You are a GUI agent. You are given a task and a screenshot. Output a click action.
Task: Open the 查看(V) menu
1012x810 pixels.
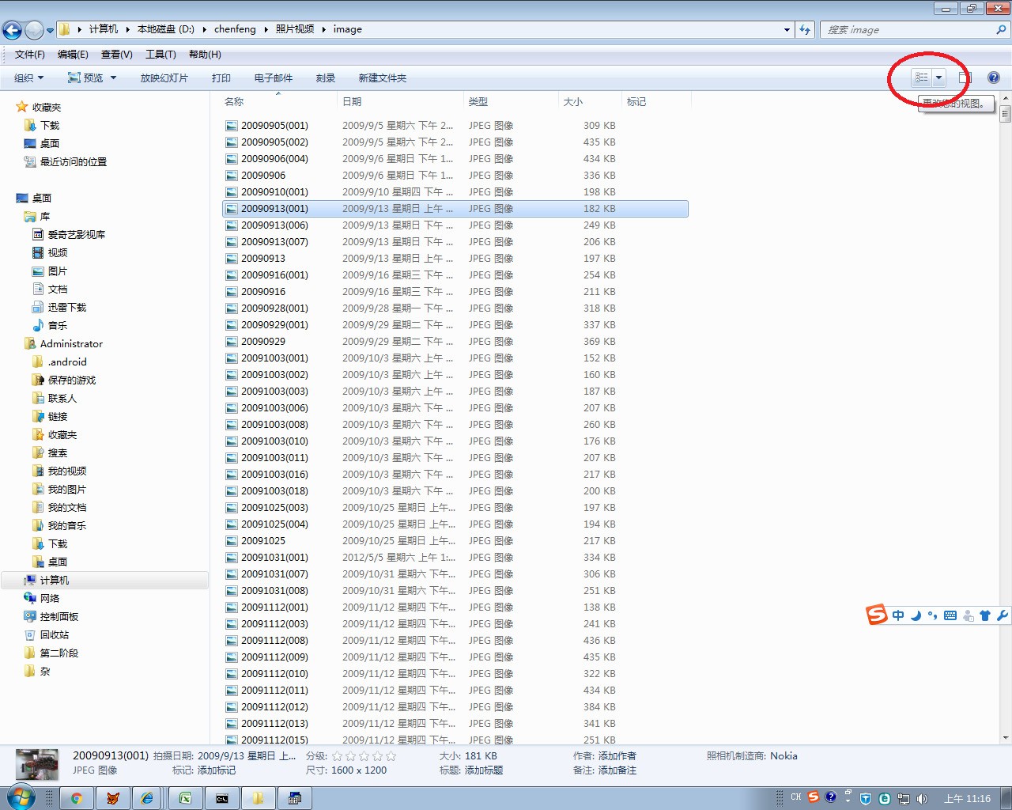tap(117, 55)
